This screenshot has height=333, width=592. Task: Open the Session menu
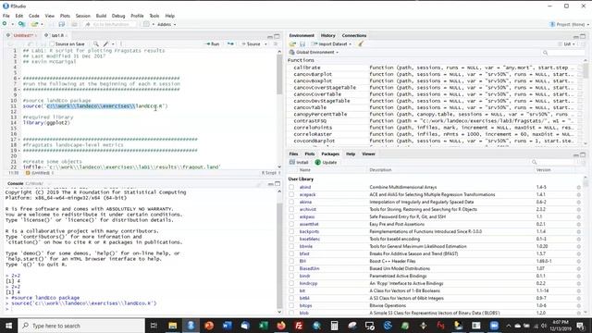point(82,16)
